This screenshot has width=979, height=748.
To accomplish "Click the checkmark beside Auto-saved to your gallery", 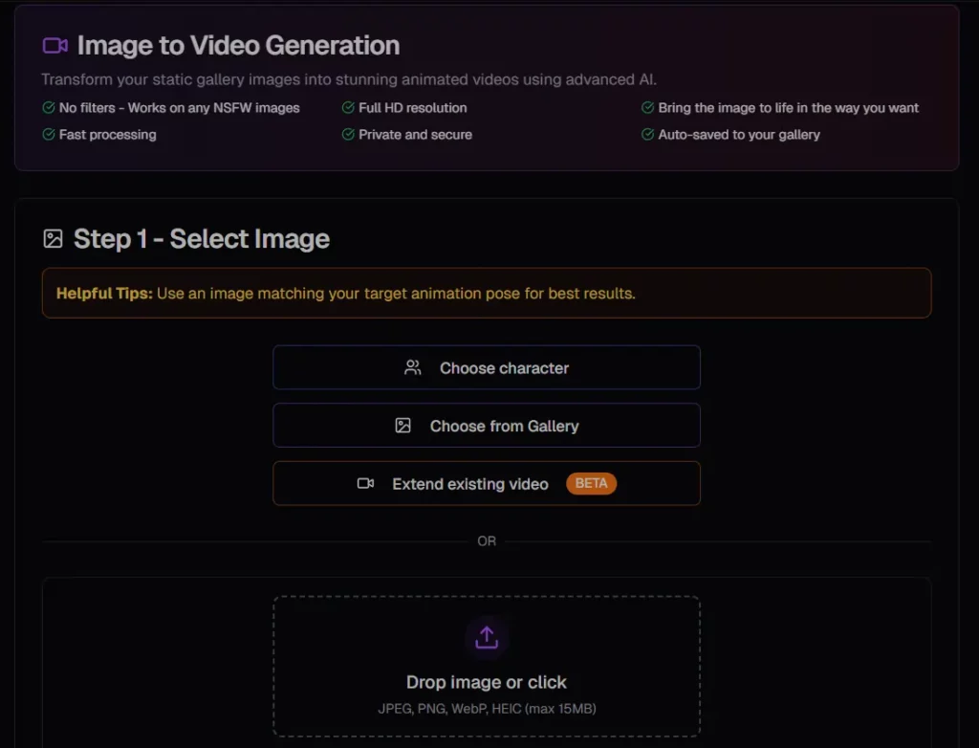I will click(647, 134).
